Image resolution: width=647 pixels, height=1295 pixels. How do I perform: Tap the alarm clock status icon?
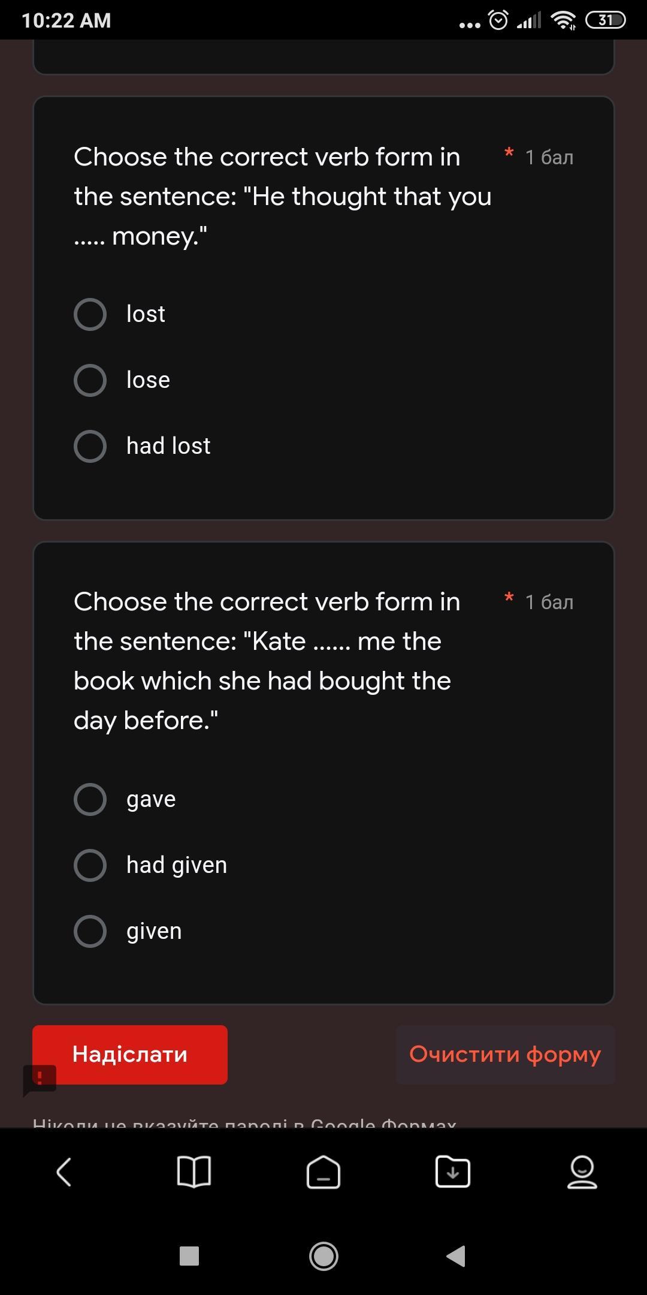coord(498,20)
